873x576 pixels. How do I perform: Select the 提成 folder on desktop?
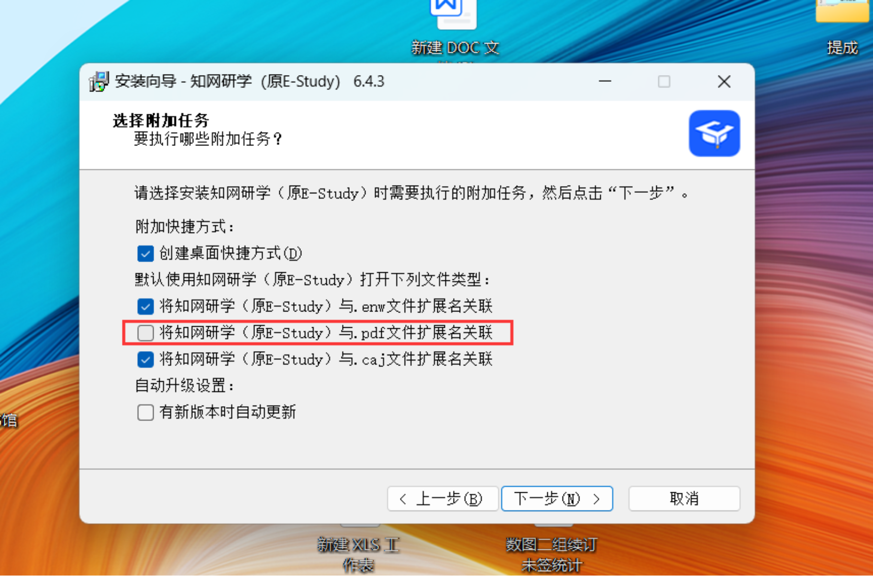[843, 28]
